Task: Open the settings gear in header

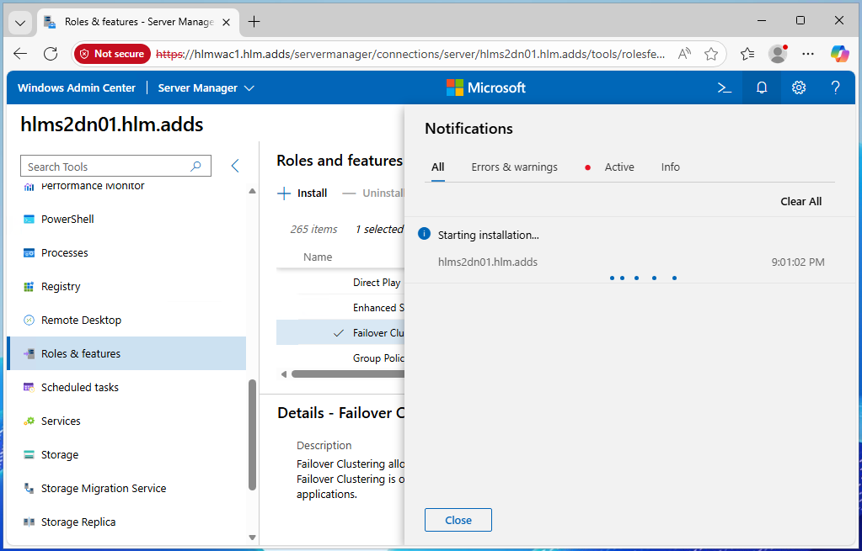Action: point(799,87)
